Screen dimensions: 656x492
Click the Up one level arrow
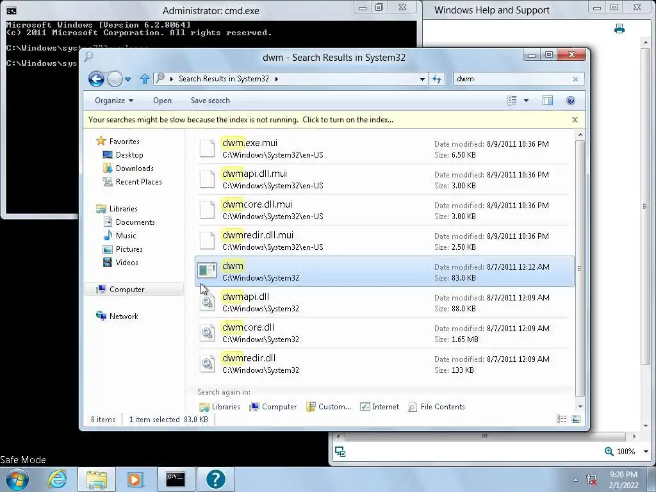[x=145, y=79]
